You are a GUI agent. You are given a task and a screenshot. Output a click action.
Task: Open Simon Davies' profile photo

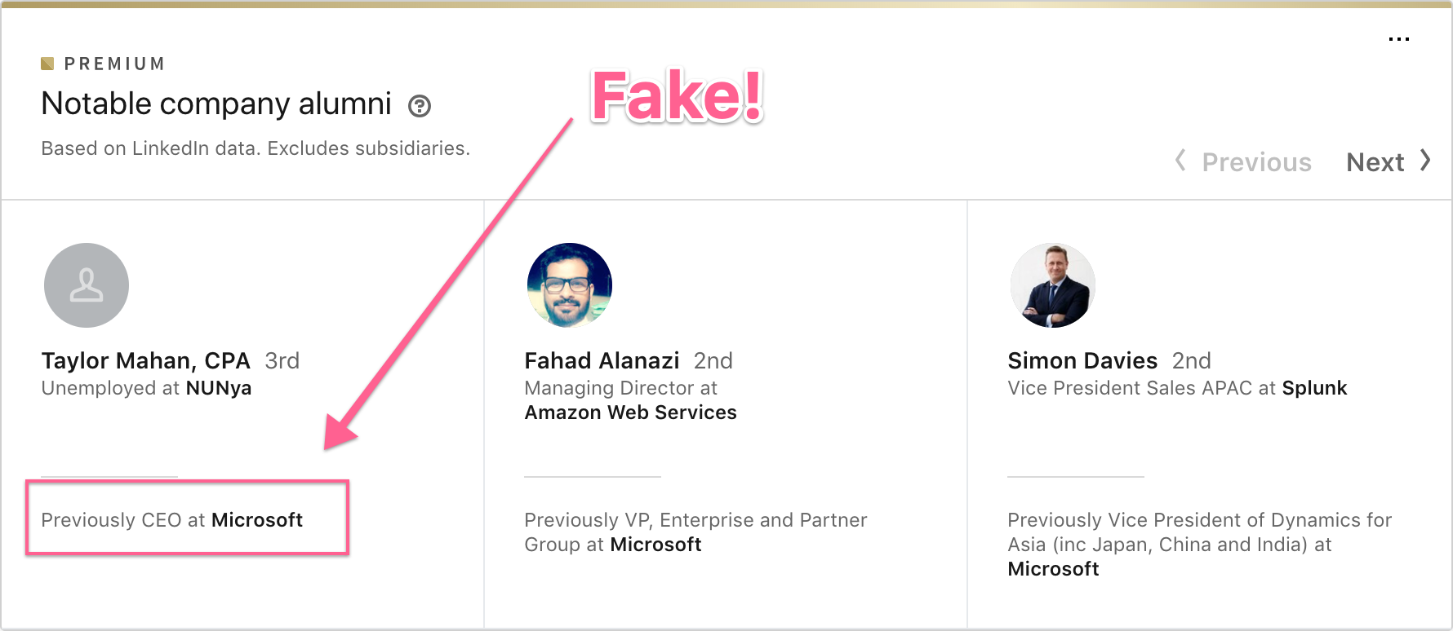[1053, 285]
